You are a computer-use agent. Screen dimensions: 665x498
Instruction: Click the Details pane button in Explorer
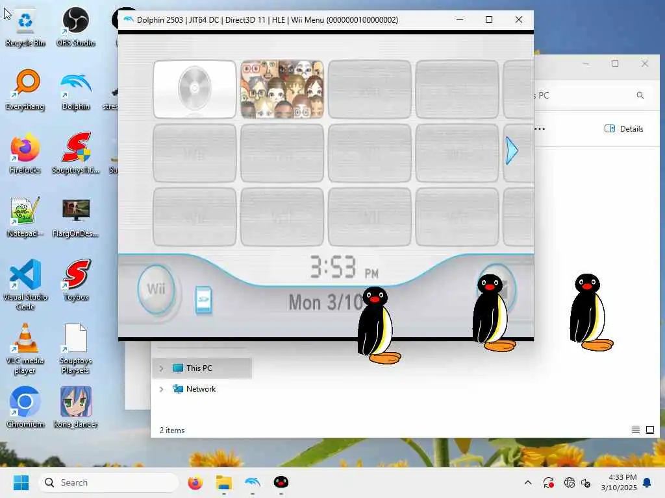[x=624, y=129]
